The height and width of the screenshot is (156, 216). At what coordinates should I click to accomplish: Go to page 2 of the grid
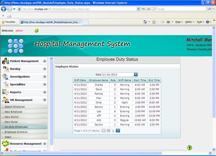[x=113, y=131]
